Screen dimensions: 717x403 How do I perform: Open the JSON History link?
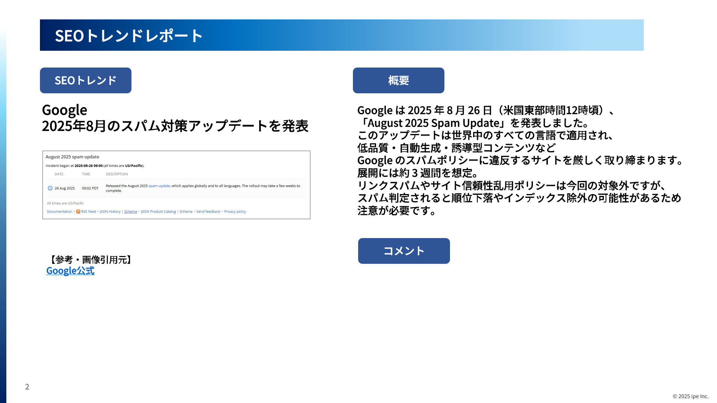pyautogui.click(x=110, y=212)
